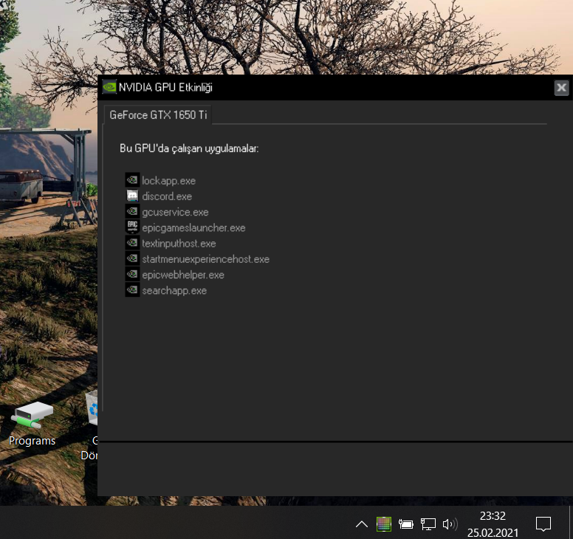Select the gcuservice.exe entry
This screenshot has width=573, height=539.
pos(175,212)
